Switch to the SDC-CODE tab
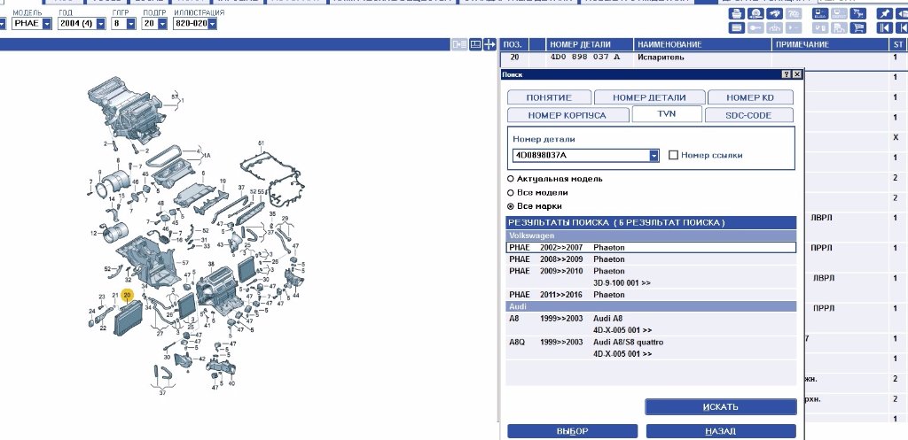 tap(749, 115)
